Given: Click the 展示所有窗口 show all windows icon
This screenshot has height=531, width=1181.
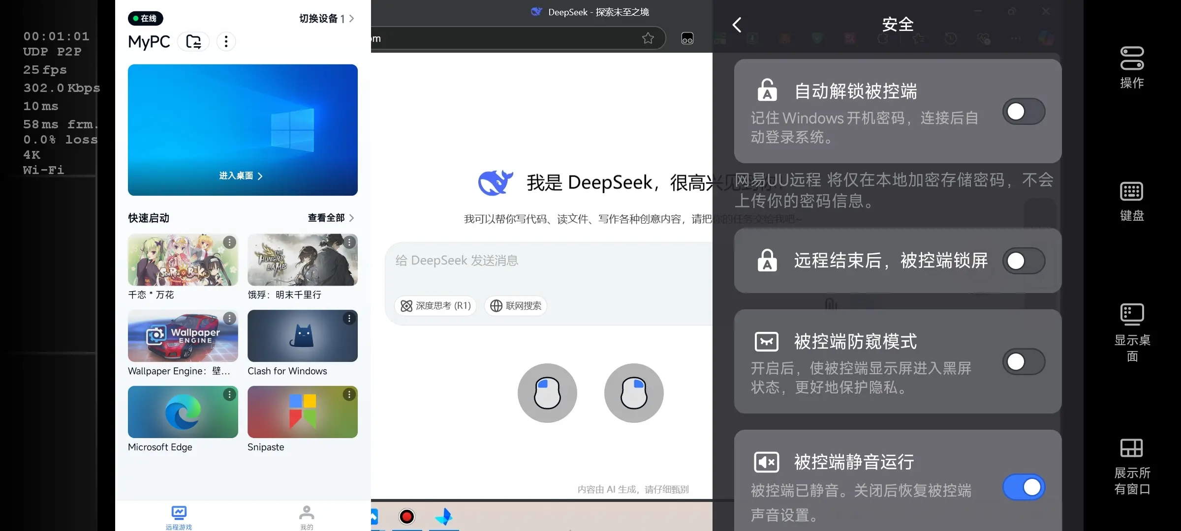Looking at the screenshot, I should click(1132, 467).
